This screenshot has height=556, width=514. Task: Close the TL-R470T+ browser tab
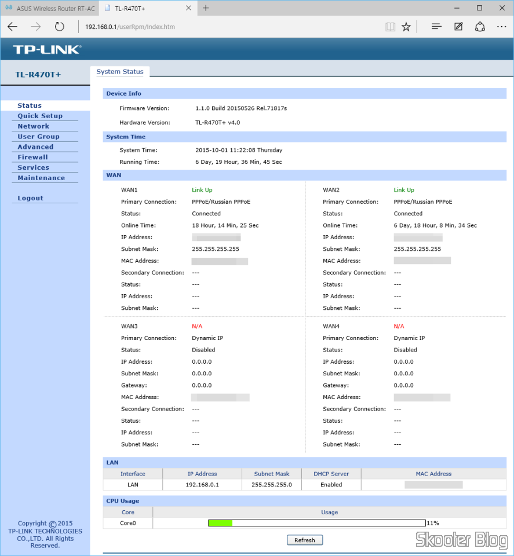189,8
